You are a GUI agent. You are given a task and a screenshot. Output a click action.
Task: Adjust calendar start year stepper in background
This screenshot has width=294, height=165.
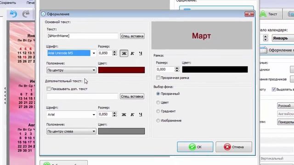(x=266, y=38)
